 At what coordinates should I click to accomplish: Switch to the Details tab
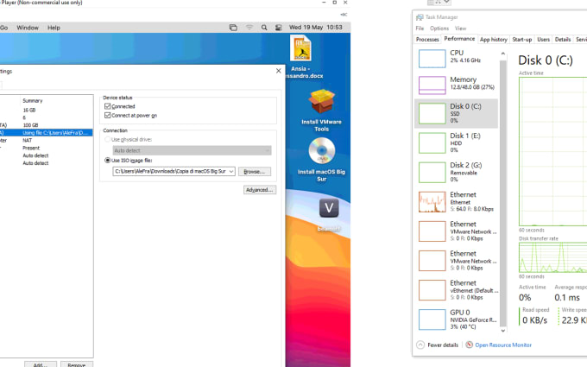click(563, 40)
